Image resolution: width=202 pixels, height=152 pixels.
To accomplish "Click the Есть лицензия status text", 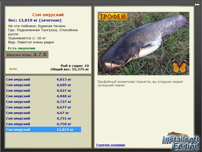I will coord(21,48).
